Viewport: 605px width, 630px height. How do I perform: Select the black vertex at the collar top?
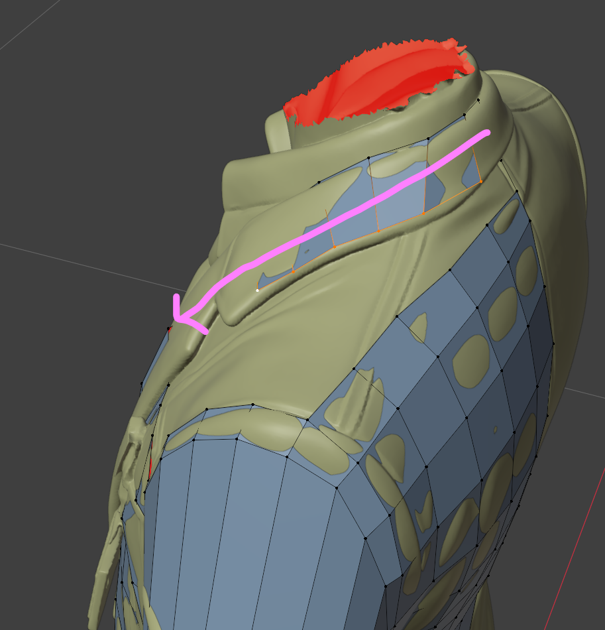[479, 99]
